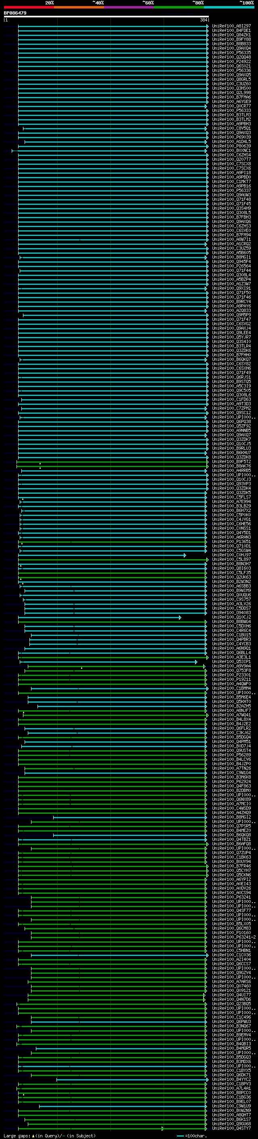Select the UniRef100_B4YYC2 label
The image size is (258, 1139).
pyautogui.click(x=231, y=1079)
